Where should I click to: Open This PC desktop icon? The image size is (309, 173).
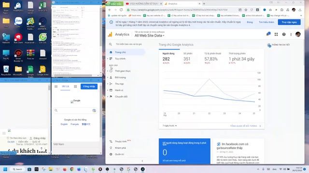[6, 55]
